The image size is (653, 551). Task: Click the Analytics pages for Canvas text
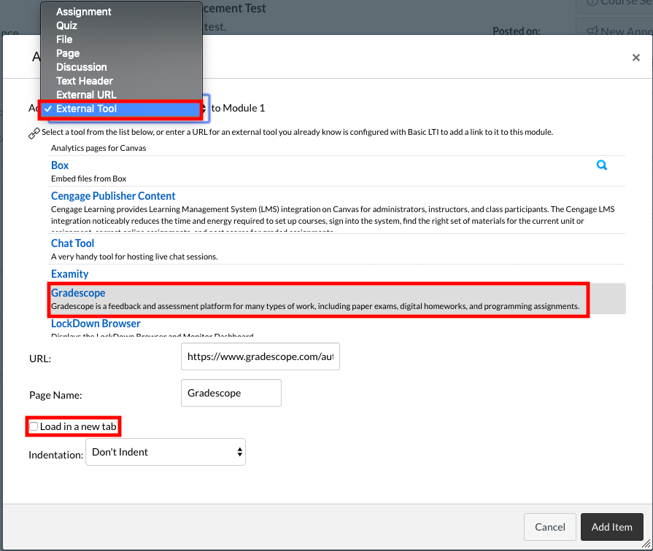[98, 148]
